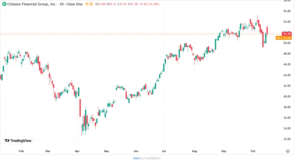Viewport: 294px width, 162px height.
Task: Click the change value −0.10 (−0.19%)
Action: pos(149,4)
